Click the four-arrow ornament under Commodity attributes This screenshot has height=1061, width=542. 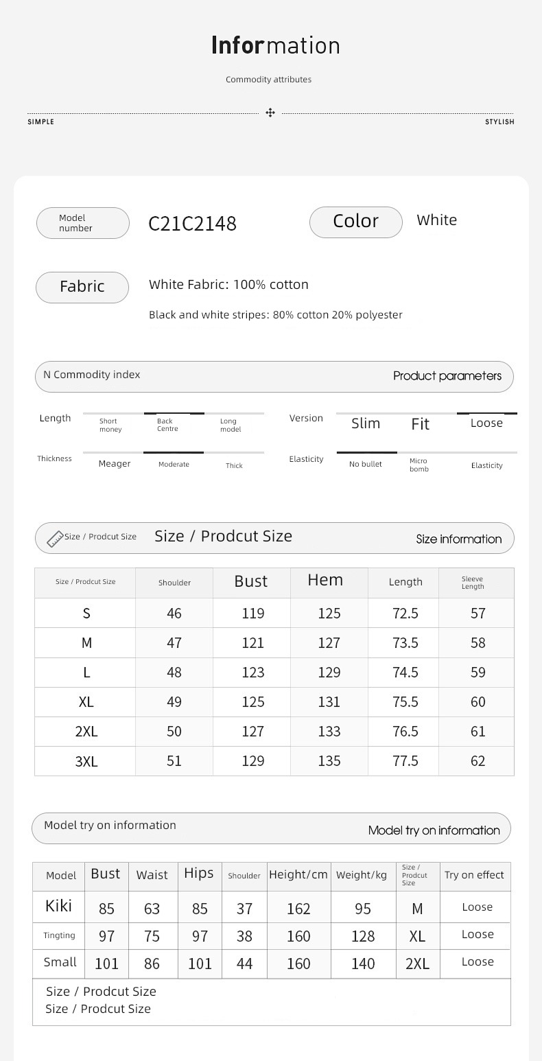tap(270, 113)
